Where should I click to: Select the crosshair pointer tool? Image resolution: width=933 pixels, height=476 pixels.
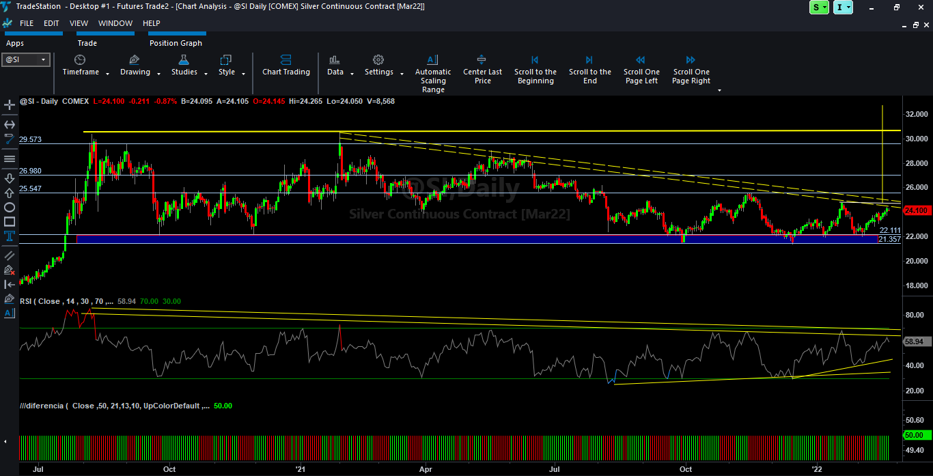point(10,105)
